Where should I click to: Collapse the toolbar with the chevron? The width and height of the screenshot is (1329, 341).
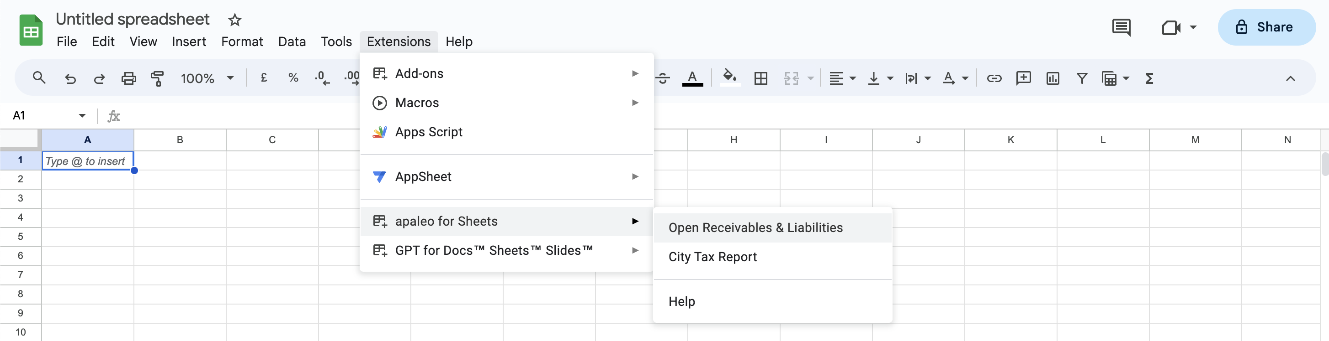pos(1290,78)
